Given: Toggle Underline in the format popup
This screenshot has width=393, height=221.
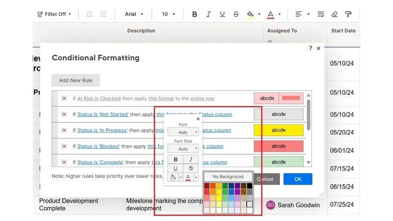Looking at the screenshot, I should point(175,168).
